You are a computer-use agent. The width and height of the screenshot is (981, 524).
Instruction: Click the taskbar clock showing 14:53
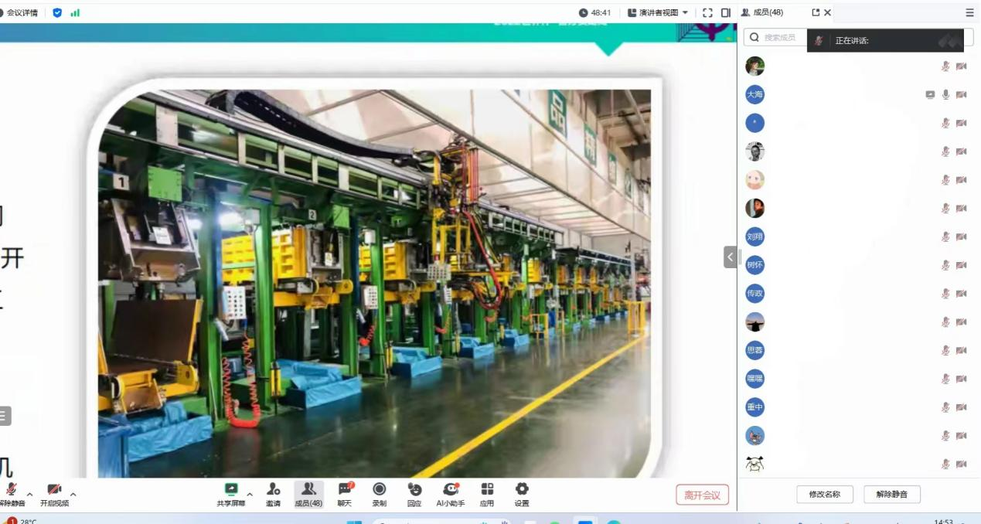pos(943,521)
